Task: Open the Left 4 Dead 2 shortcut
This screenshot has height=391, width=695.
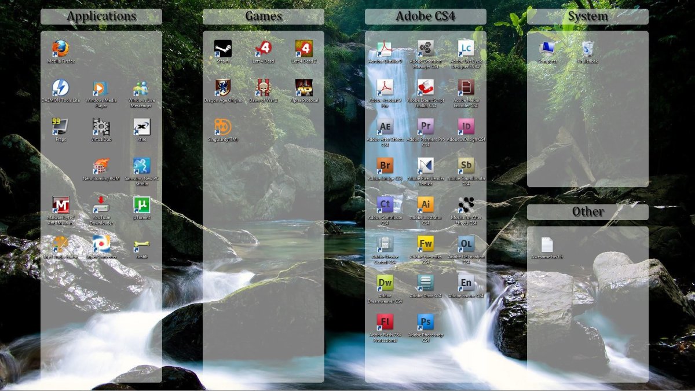Action: click(304, 49)
